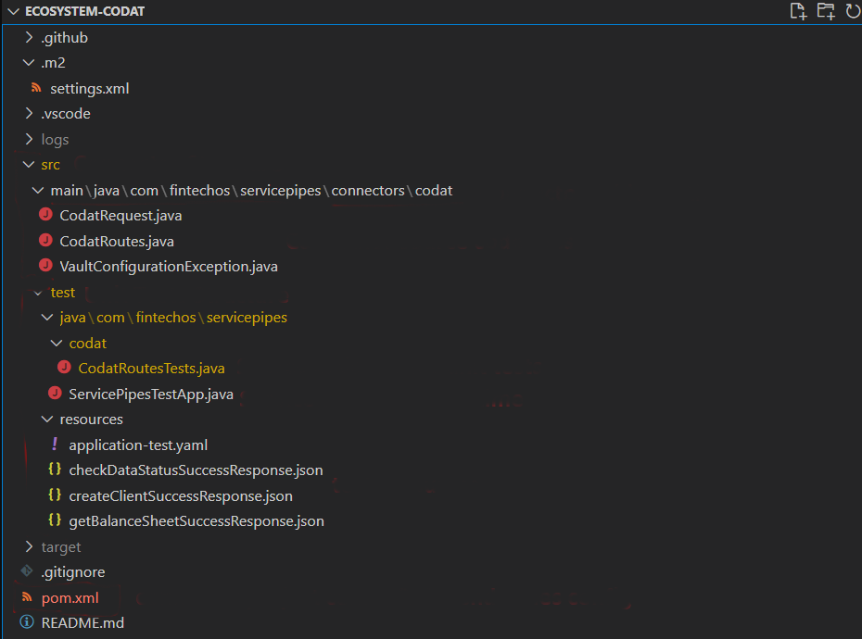Click the info icon beside README.md
Screen dimensions: 862x639
(x=27, y=622)
